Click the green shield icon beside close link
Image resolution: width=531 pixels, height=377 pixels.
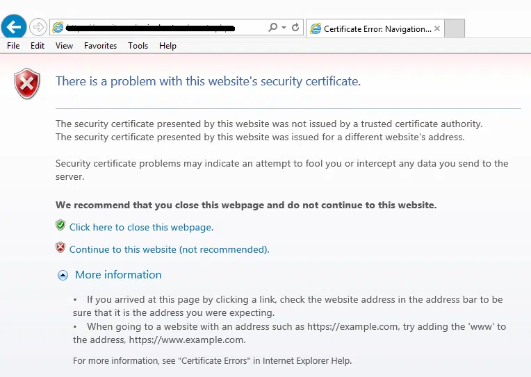click(60, 226)
